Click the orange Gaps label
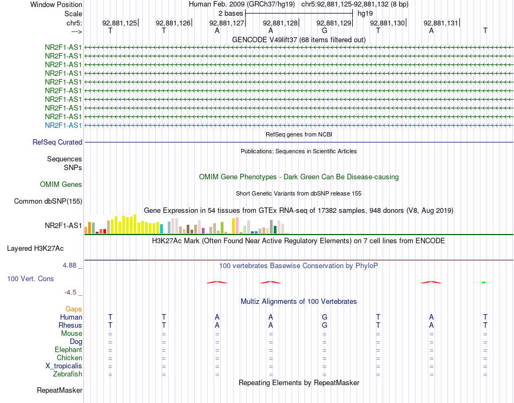This screenshot has width=514, height=403. 74,309
